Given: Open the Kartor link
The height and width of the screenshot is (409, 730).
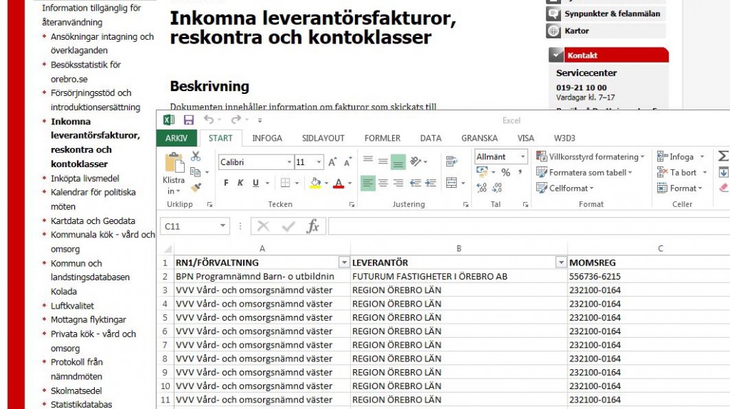Looking at the screenshot, I should coord(576,31).
